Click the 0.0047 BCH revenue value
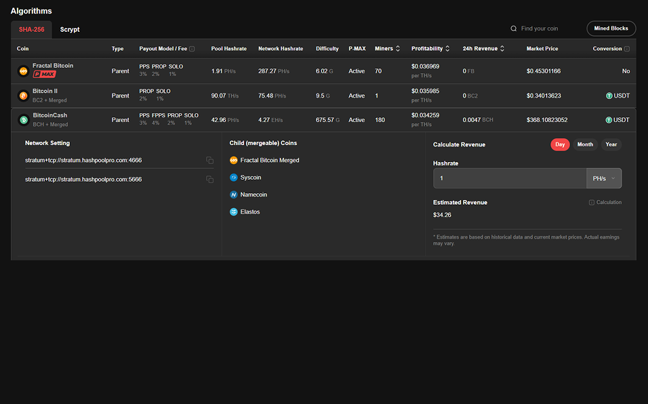The height and width of the screenshot is (404, 648). pos(478,120)
